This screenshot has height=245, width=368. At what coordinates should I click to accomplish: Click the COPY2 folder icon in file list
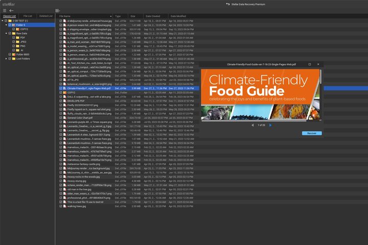click(65, 92)
